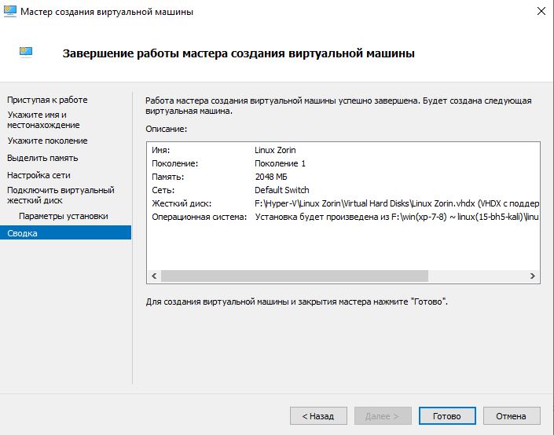Click the hard disk path 'F:\Hyper-V\Linux Zorin...'
The width and height of the screenshot is (554, 435).
pos(397,203)
